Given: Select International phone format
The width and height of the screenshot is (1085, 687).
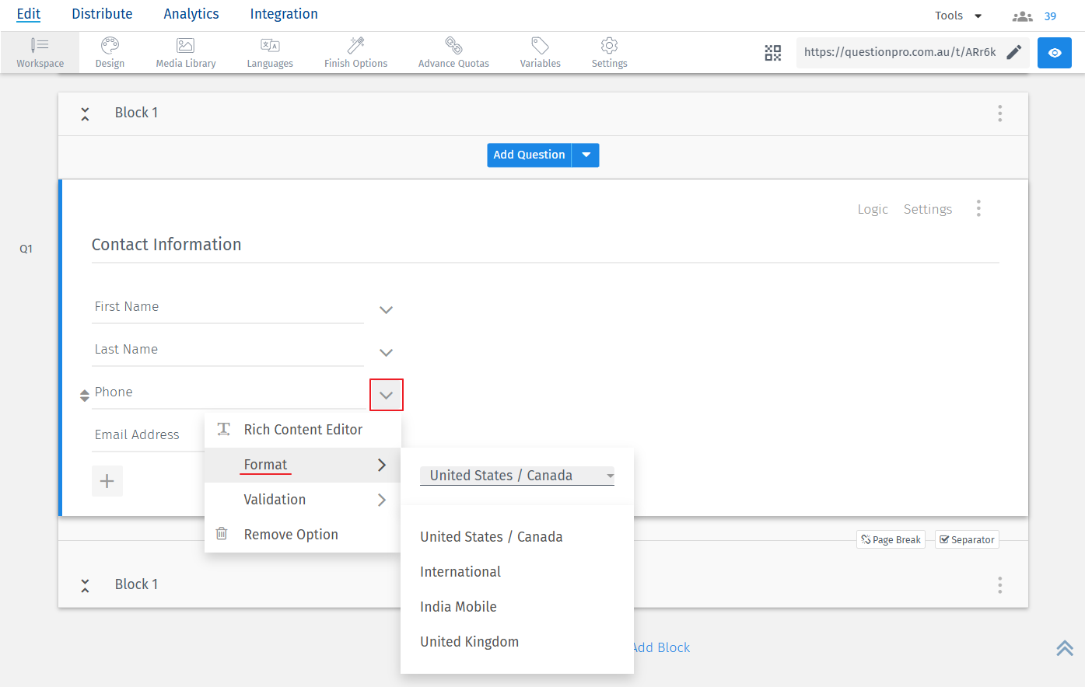Looking at the screenshot, I should click(460, 572).
